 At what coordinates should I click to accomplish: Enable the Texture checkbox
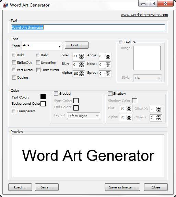pos(121,42)
